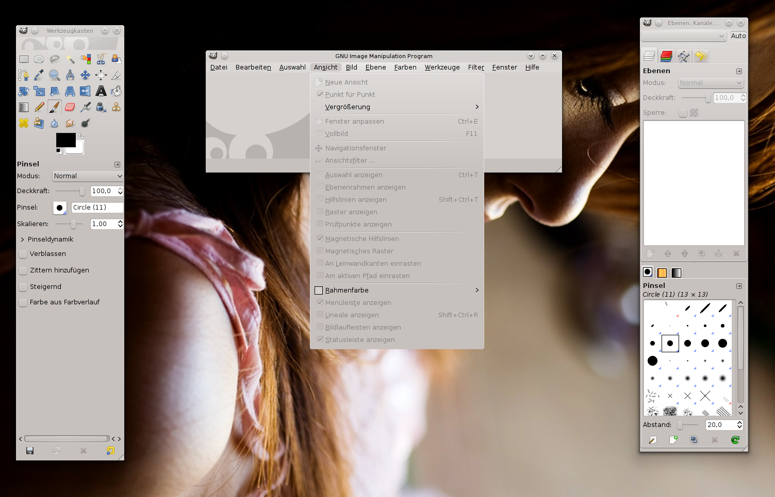Check Farbe aus Farbverlauf
The width and height of the screenshot is (775, 497).
click(23, 302)
